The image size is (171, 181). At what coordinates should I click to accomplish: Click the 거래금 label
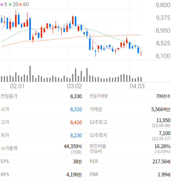96,109
